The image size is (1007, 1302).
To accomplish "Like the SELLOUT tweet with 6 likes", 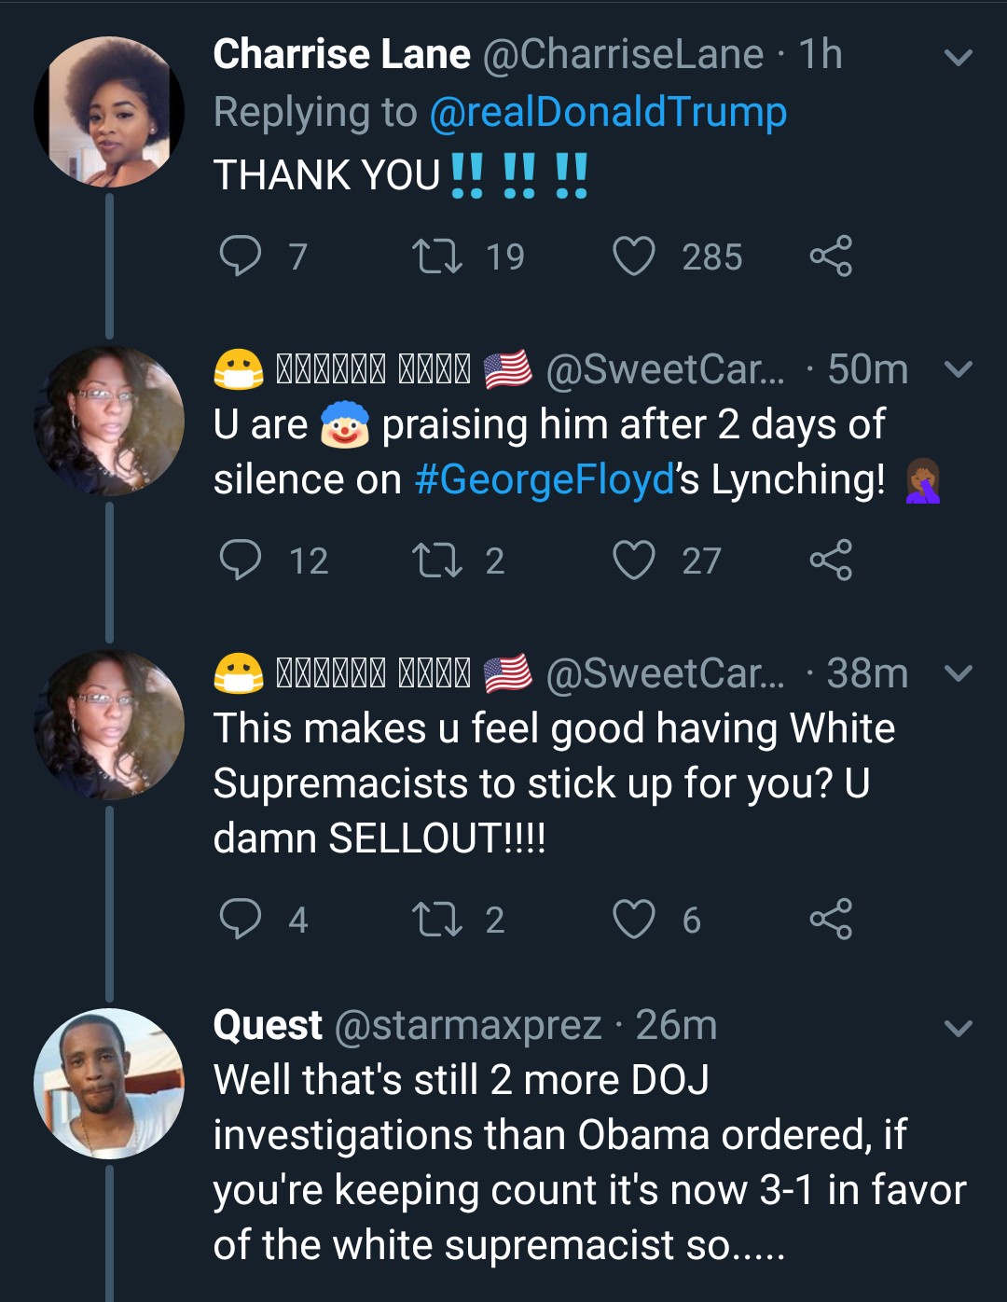I will coord(634,920).
